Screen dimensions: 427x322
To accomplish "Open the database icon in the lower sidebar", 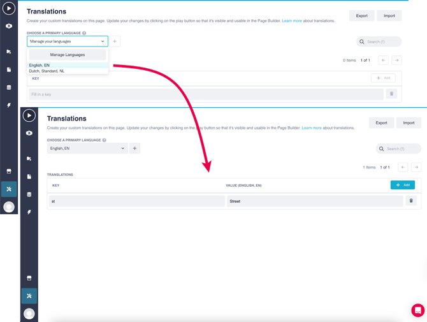I will [x=29, y=194].
